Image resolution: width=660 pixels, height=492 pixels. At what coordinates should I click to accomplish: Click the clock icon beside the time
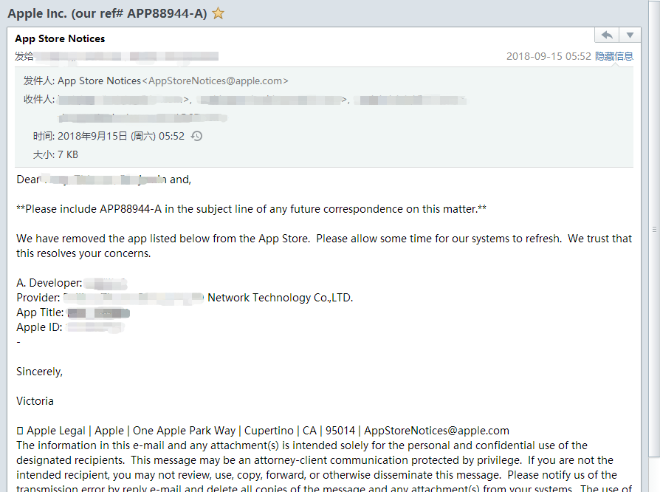[x=196, y=136]
